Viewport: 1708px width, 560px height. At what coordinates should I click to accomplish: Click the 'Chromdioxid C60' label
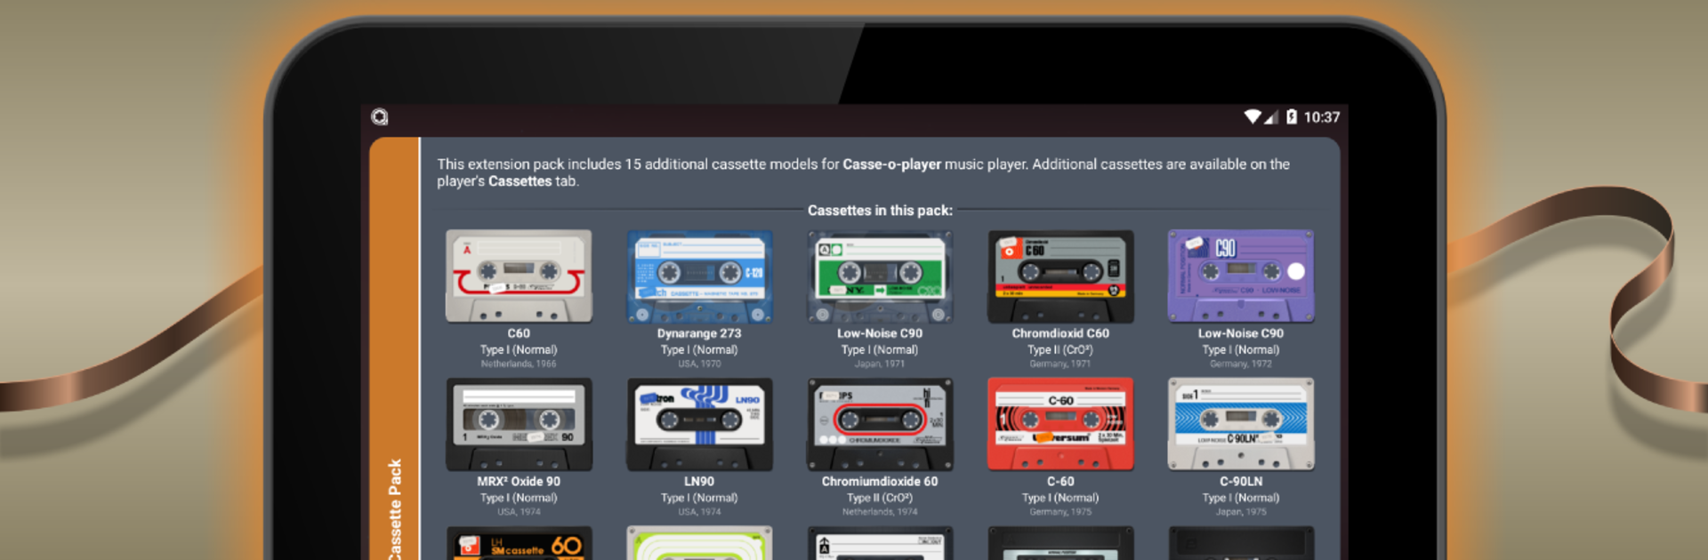[1060, 333]
